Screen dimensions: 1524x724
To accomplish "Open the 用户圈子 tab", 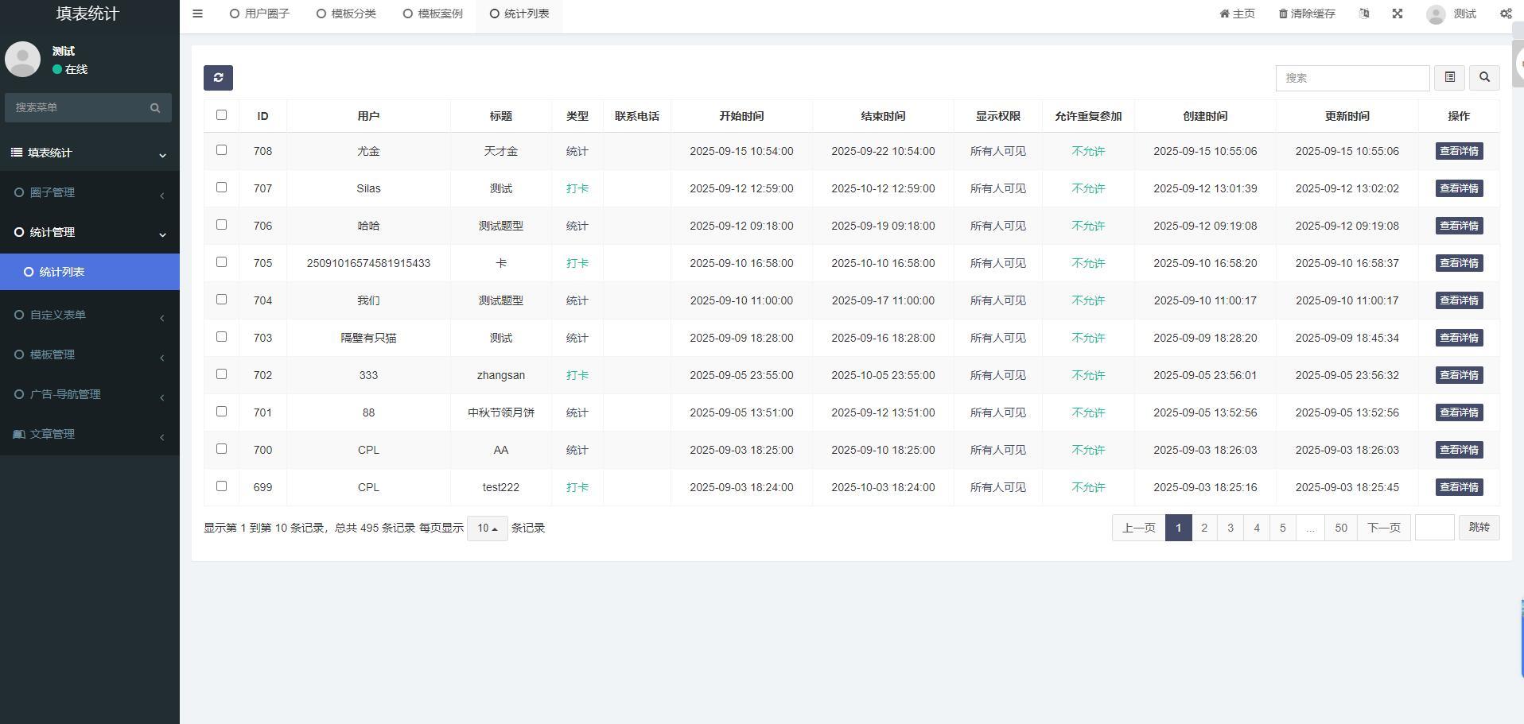I will (x=259, y=14).
